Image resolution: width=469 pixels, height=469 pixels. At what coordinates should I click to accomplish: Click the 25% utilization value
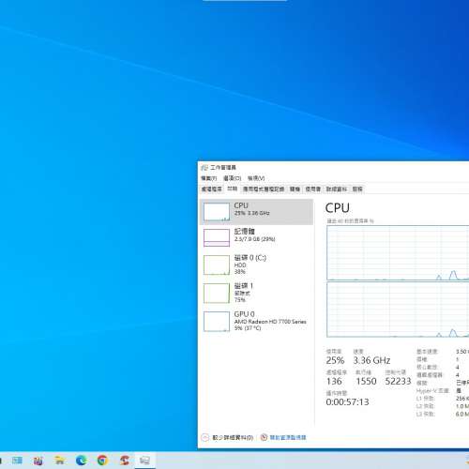[335, 360]
